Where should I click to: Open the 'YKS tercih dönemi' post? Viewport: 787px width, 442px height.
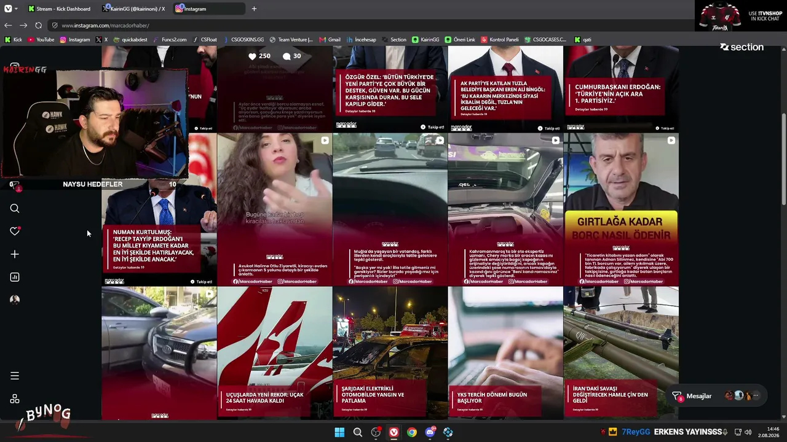505,354
